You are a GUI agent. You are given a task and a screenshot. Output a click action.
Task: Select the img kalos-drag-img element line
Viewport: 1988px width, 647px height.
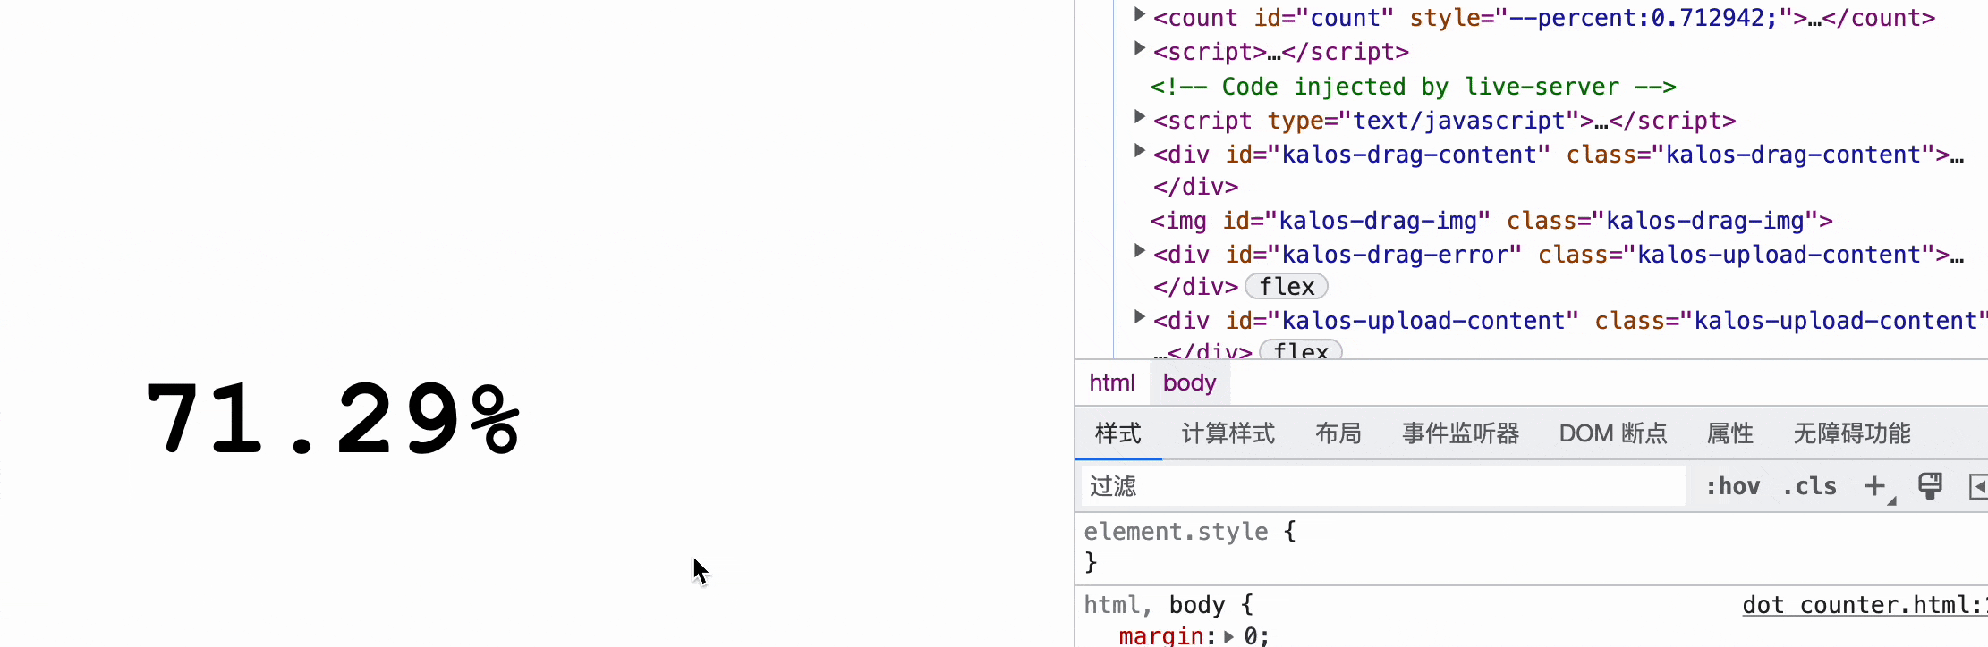pos(1491,221)
